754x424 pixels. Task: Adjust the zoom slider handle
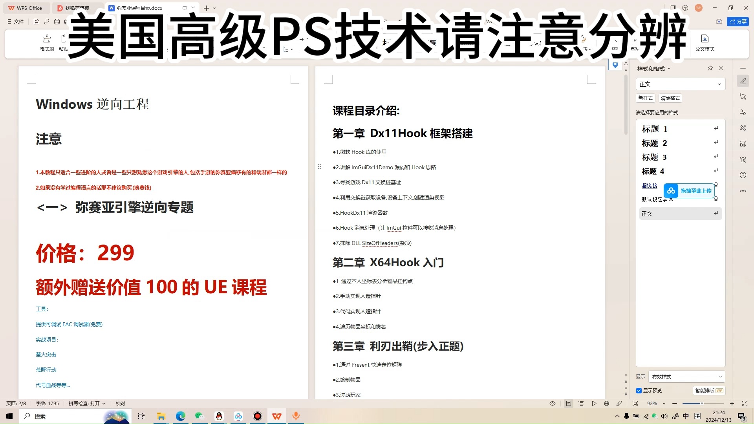coord(702,404)
